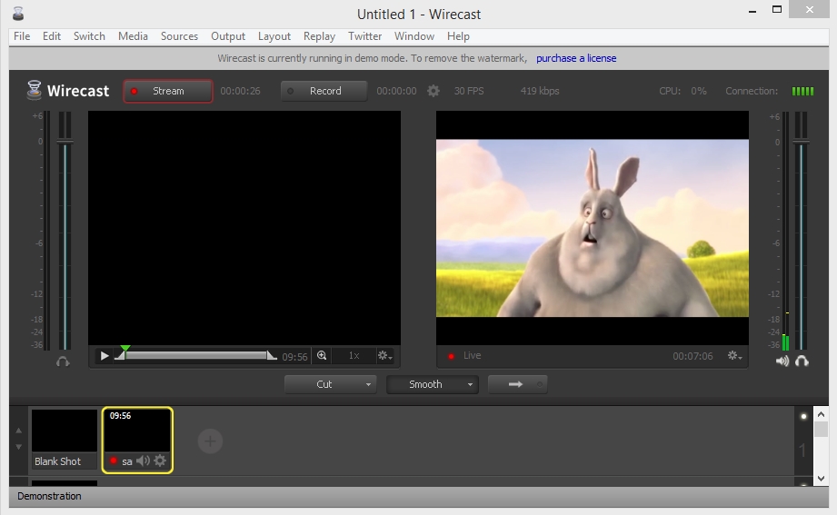Click the 1x playback speed control
This screenshot has width=837, height=515.
coord(354,355)
